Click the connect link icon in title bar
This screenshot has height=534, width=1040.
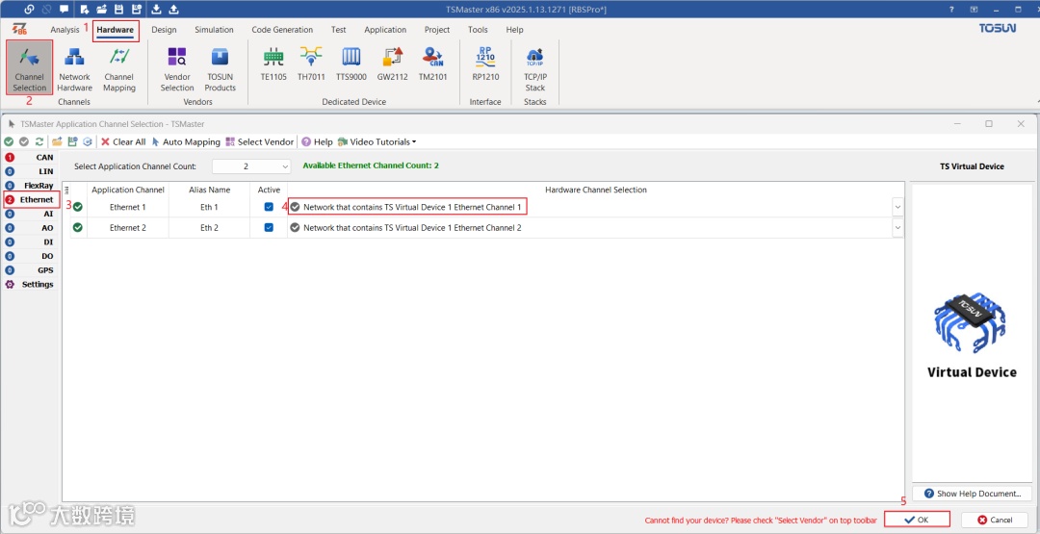29,10
